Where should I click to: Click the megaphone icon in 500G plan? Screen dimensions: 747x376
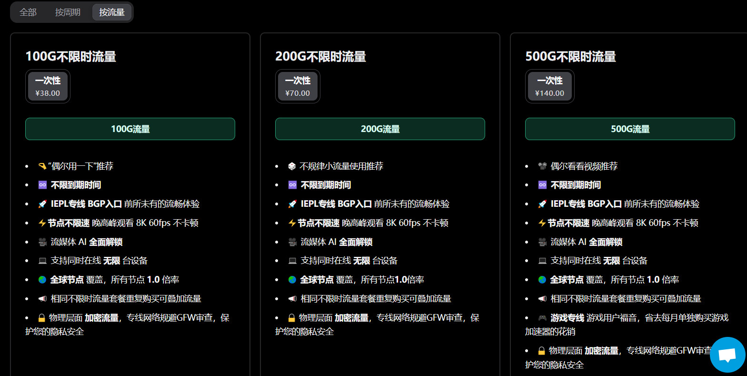542,299
